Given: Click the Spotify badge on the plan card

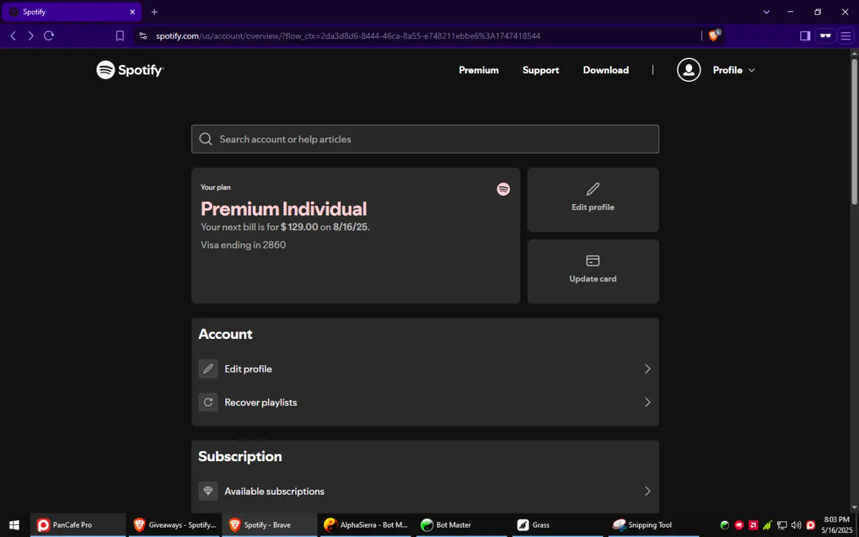Looking at the screenshot, I should [x=503, y=189].
